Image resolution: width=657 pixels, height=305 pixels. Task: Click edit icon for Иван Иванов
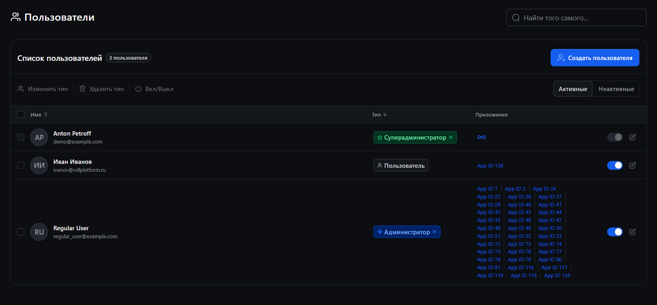click(632, 165)
